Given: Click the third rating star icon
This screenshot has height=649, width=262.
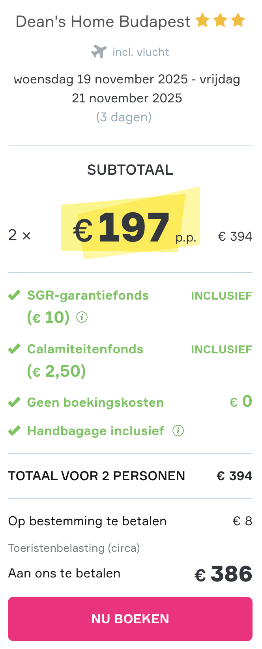Looking at the screenshot, I should pyautogui.click(x=238, y=21).
